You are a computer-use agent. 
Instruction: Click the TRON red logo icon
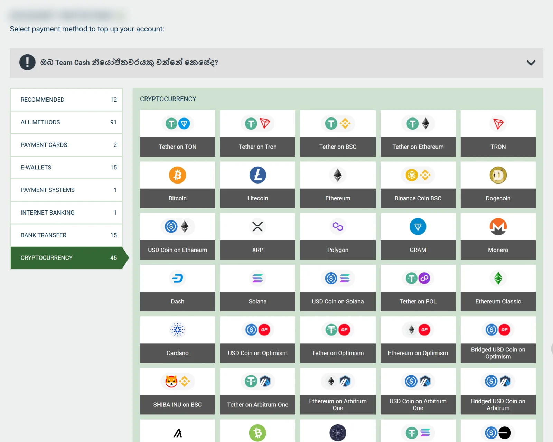coord(498,124)
